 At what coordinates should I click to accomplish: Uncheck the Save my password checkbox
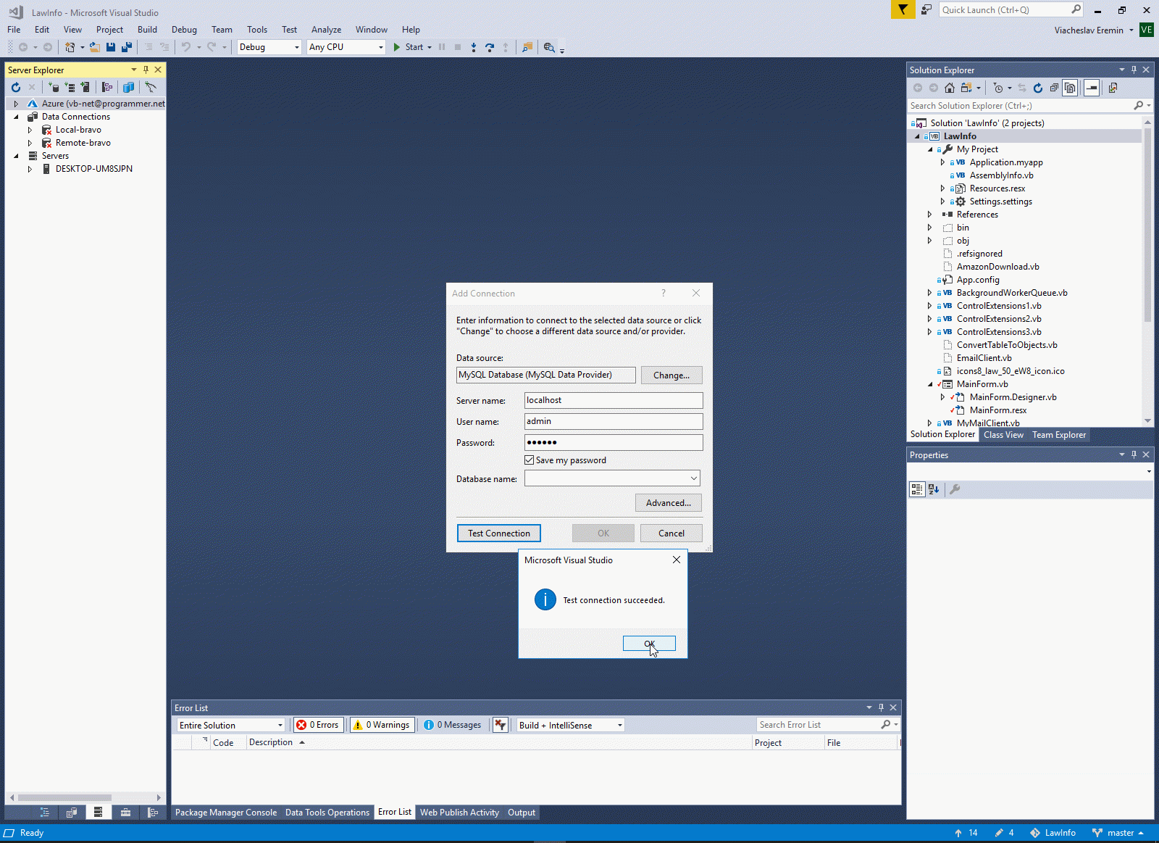pyautogui.click(x=530, y=460)
